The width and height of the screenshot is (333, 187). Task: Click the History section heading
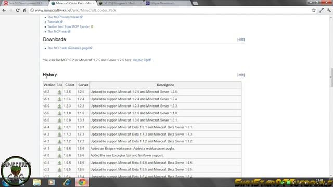pos(50,75)
